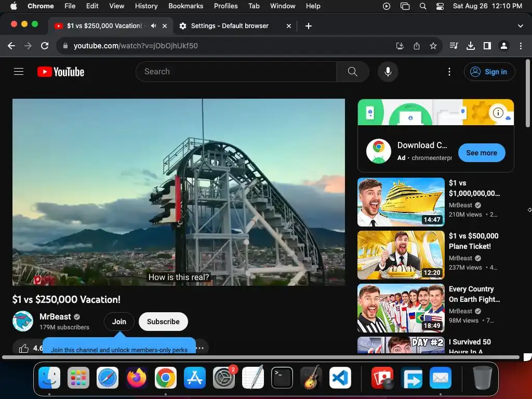Open the MrBeast channel name link
Image resolution: width=532 pixels, height=399 pixels.
pos(55,316)
